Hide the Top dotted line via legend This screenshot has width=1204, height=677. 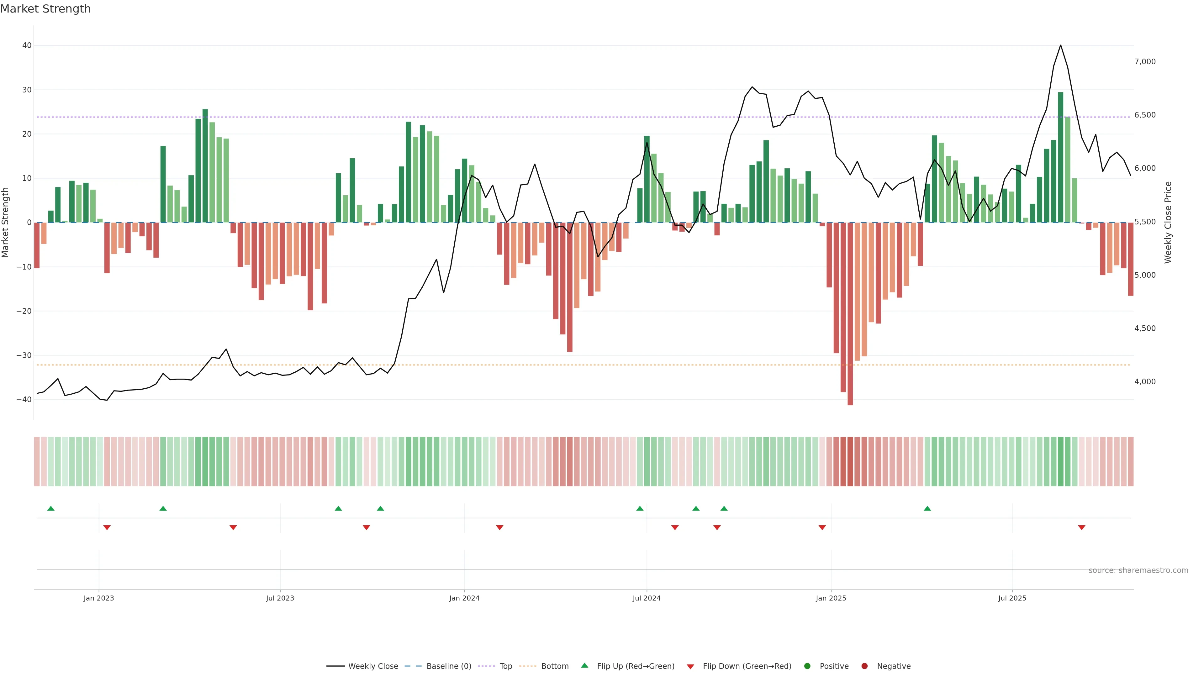coord(505,666)
